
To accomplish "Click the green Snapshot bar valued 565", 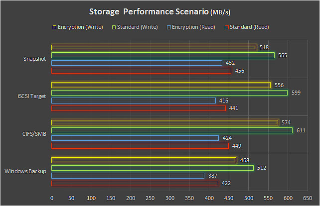I will tap(163, 55).
